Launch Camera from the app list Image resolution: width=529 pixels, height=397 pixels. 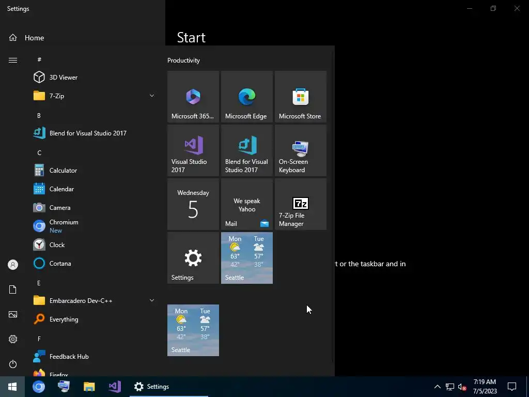coord(95,208)
